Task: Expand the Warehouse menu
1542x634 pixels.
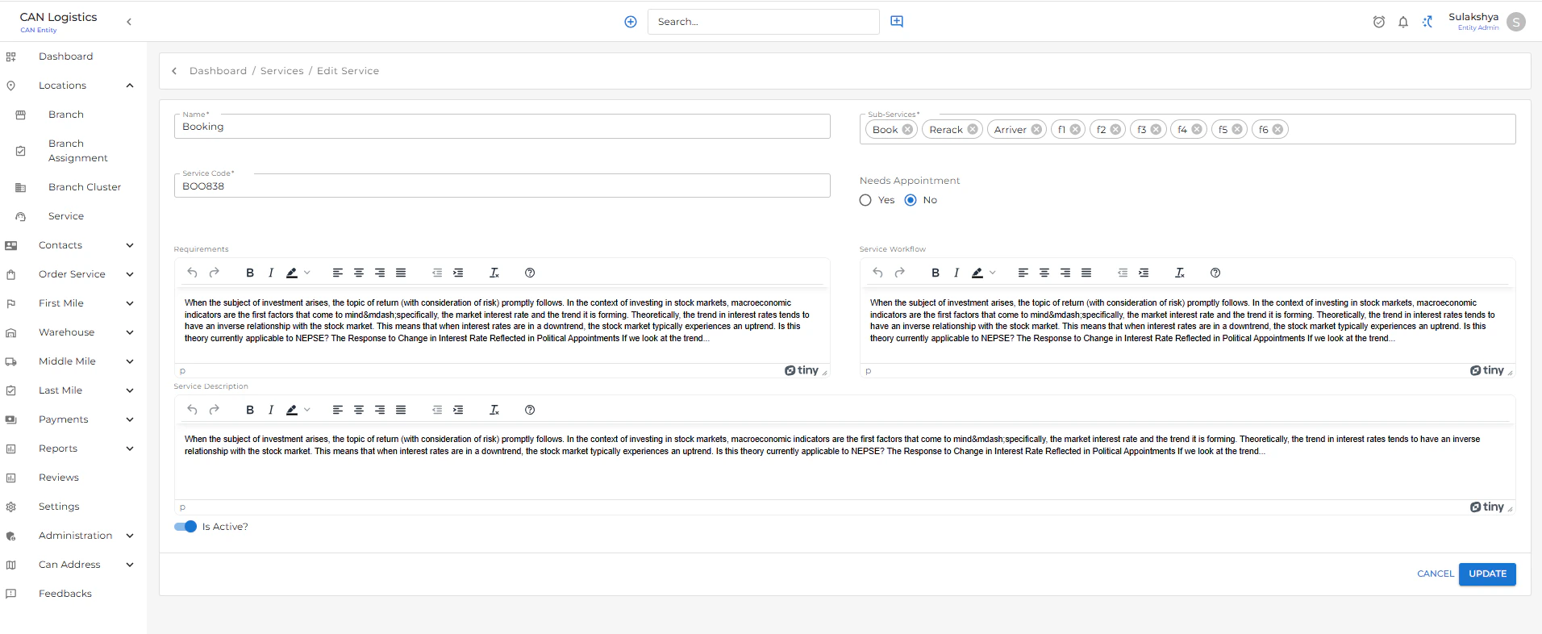Action: (130, 332)
